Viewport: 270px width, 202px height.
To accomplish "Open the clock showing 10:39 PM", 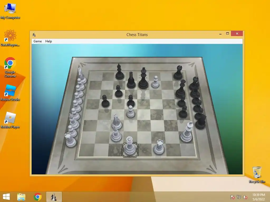I will pos(259,197).
